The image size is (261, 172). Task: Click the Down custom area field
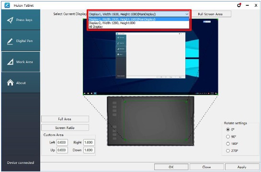tap(89, 150)
